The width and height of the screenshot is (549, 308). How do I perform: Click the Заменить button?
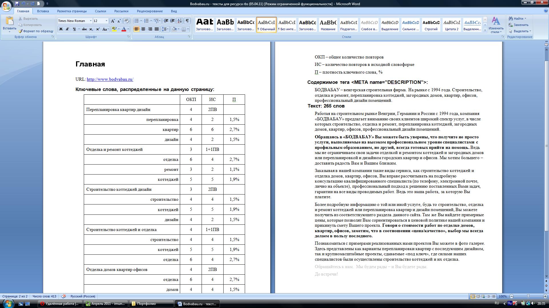[x=518, y=25]
